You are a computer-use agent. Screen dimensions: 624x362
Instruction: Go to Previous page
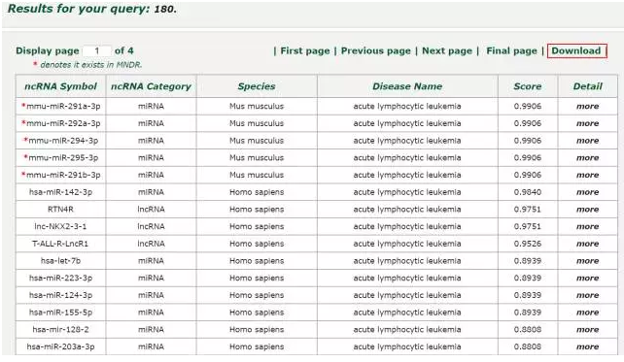point(376,50)
